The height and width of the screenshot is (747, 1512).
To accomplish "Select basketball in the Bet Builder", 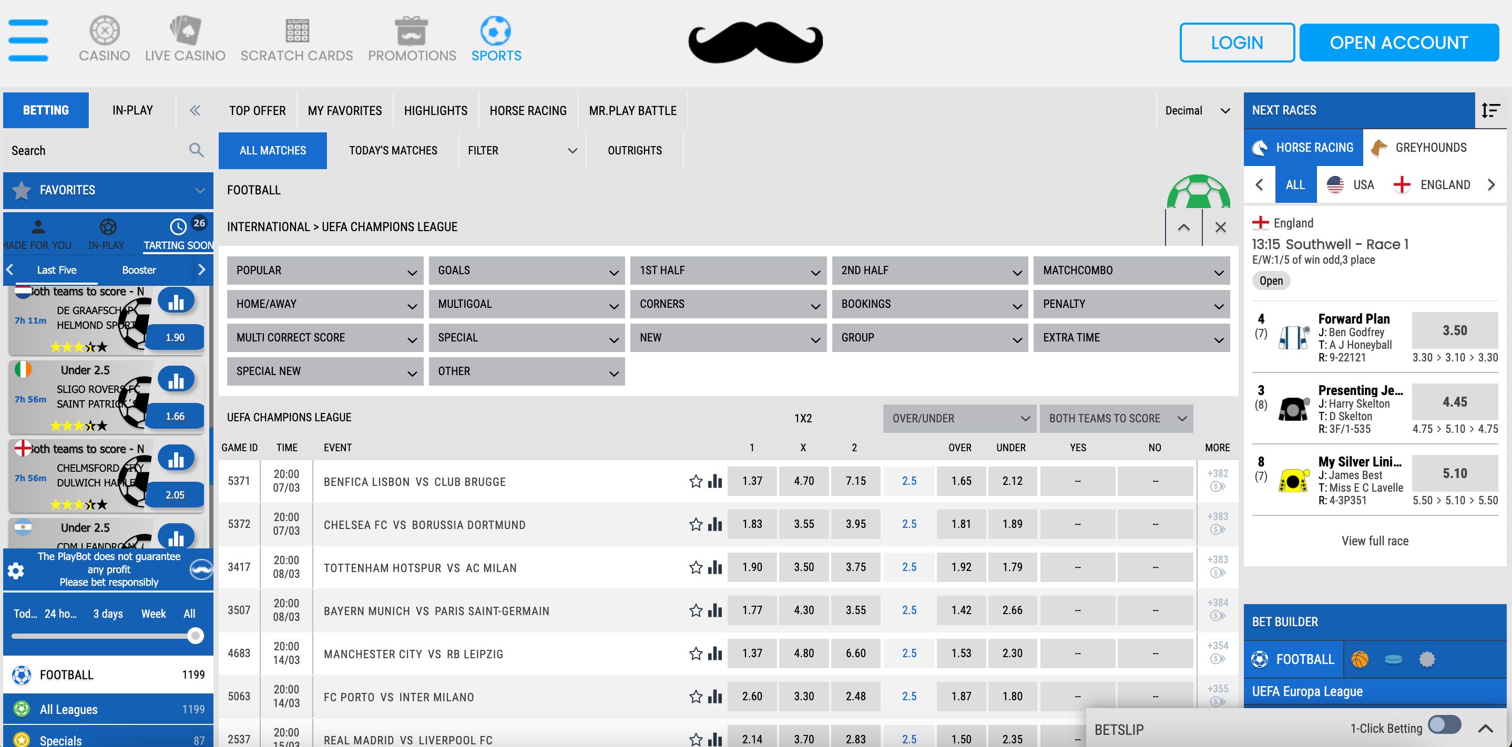I will (x=1361, y=658).
